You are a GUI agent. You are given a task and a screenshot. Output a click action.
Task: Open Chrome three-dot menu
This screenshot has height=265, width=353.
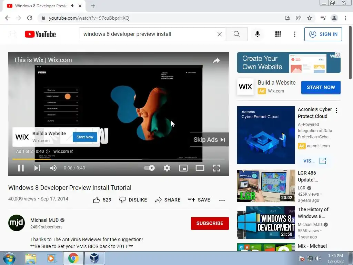[345, 18]
